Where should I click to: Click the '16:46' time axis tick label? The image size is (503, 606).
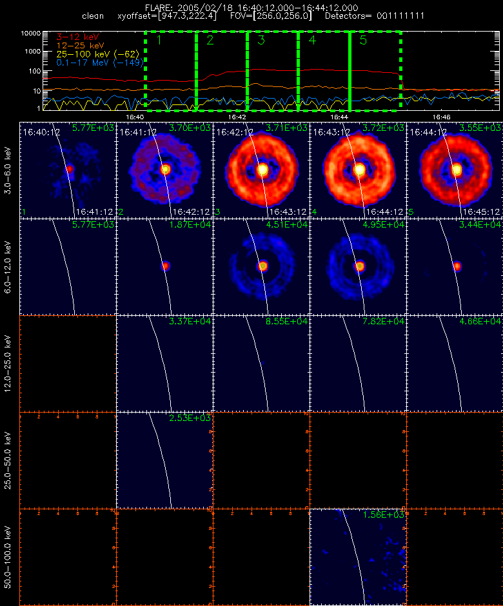(x=441, y=117)
